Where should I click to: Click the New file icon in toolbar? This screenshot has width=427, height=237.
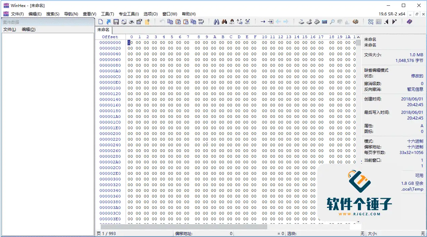tap(101, 22)
